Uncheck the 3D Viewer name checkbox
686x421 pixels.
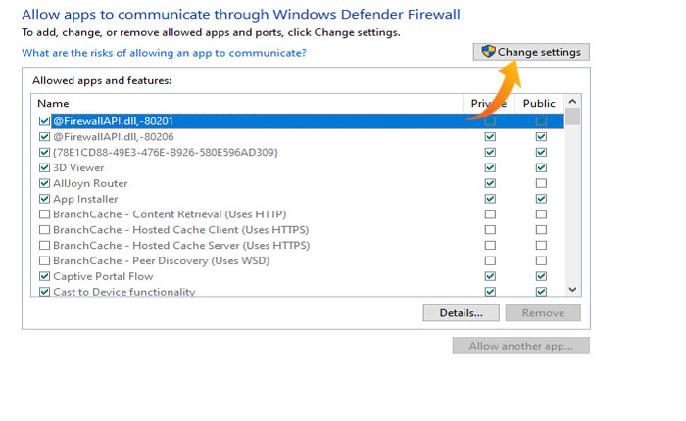[x=44, y=167]
